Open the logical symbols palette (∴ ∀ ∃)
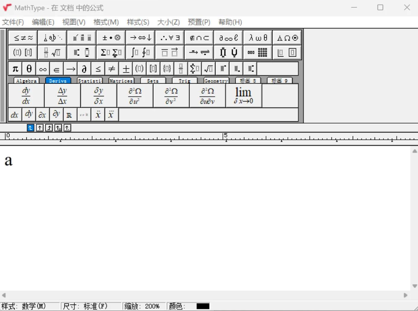 click(x=170, y=38)
